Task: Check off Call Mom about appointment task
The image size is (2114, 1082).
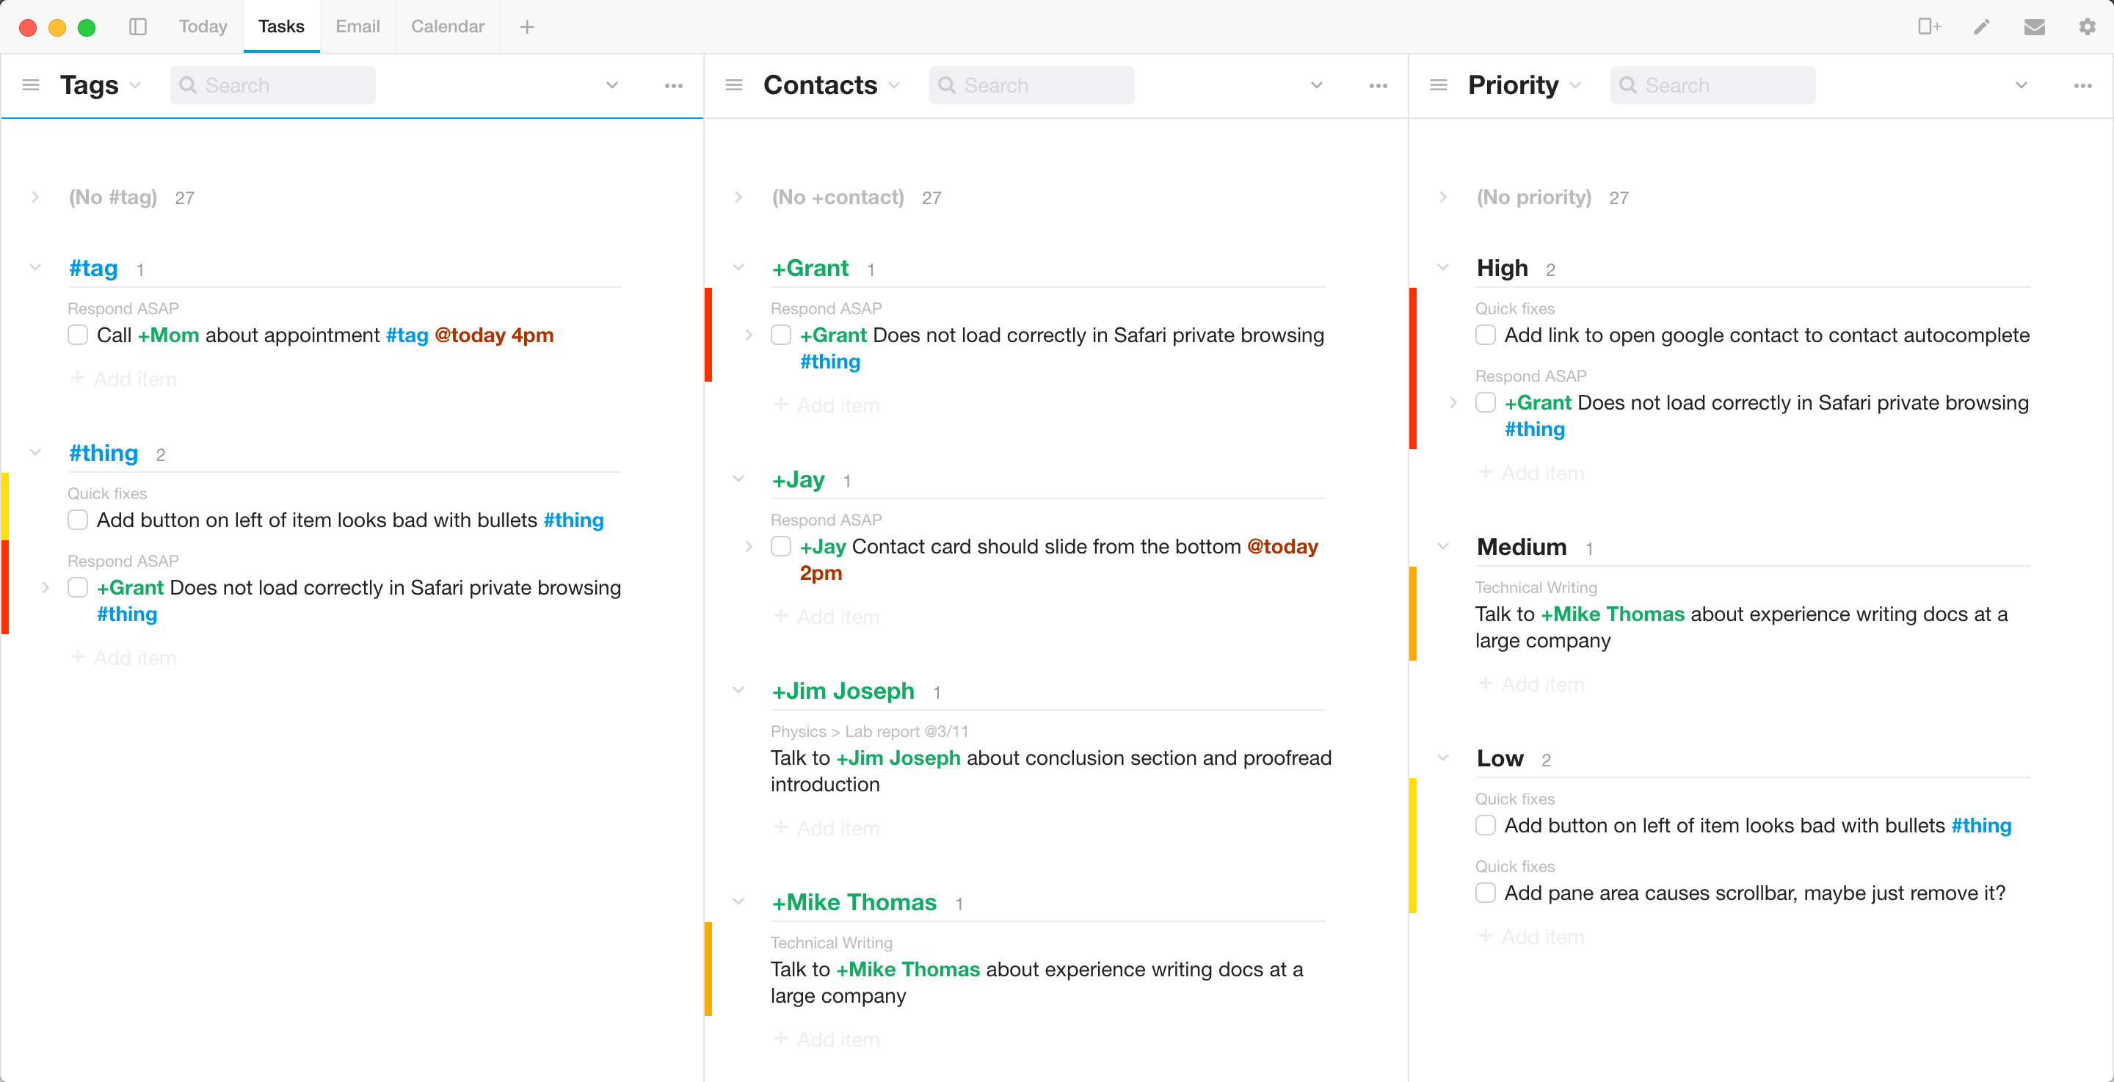Action: point(78,335)
